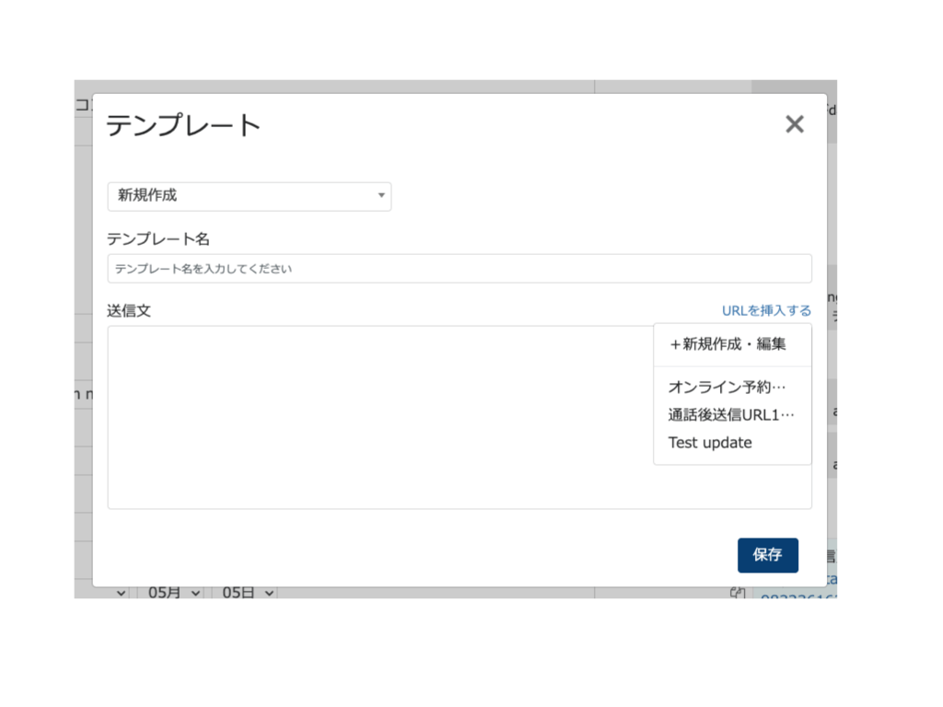Click the copy icon below the 保存 button
943x707 pixels.
point(737,593)
